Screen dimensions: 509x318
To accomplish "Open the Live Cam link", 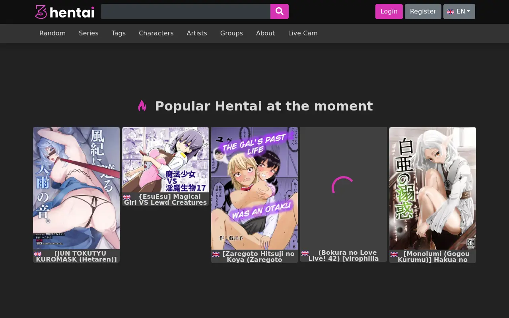I will tap(303, 33).
